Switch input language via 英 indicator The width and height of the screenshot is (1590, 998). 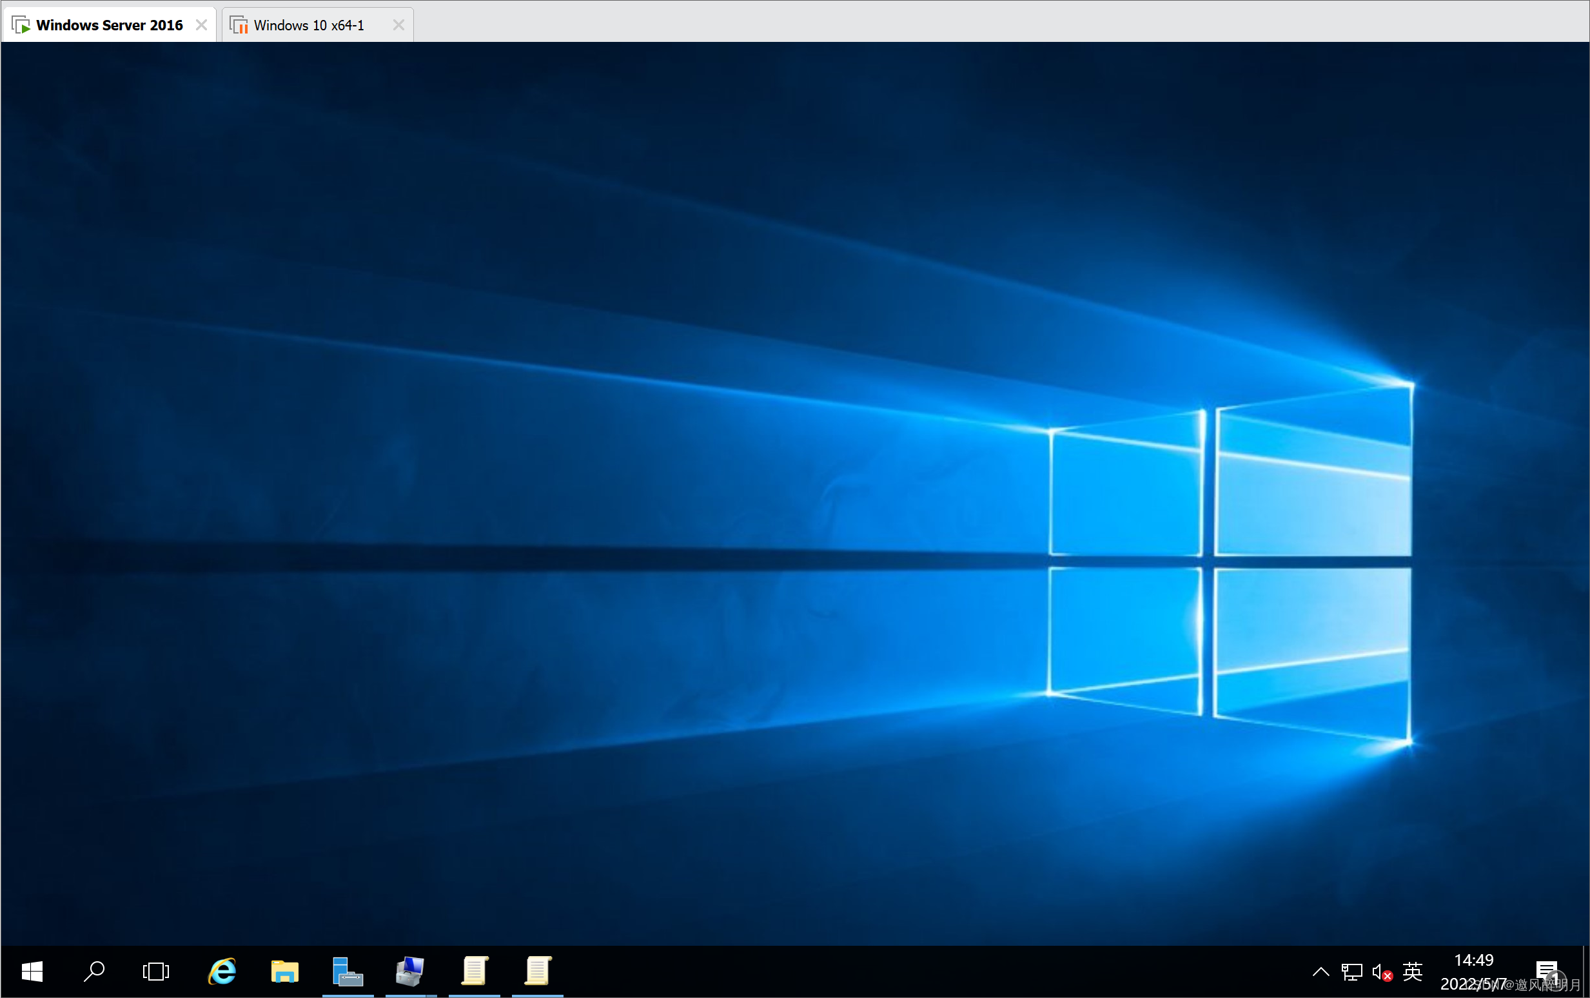[1413, 972]
